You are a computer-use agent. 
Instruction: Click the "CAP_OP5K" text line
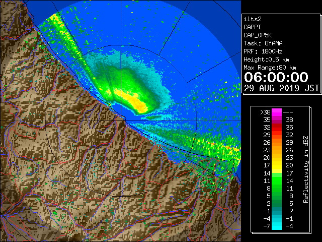tap(258, 35)
